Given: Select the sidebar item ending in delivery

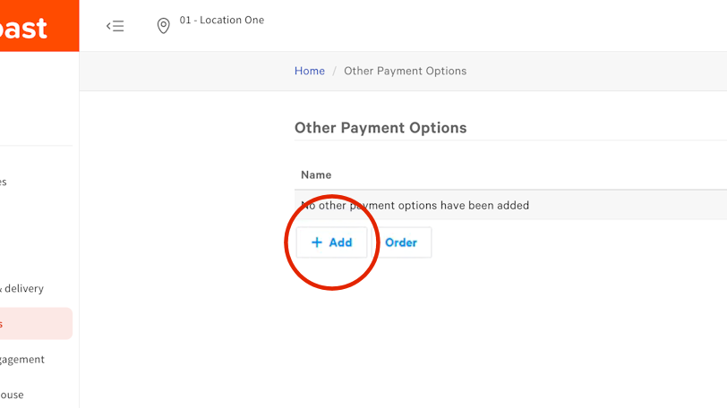Looking at the screenshot, I should [x=22, y=288].
